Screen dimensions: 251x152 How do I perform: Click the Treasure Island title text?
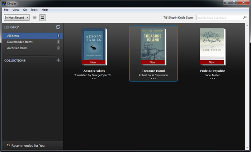point(153,71)
